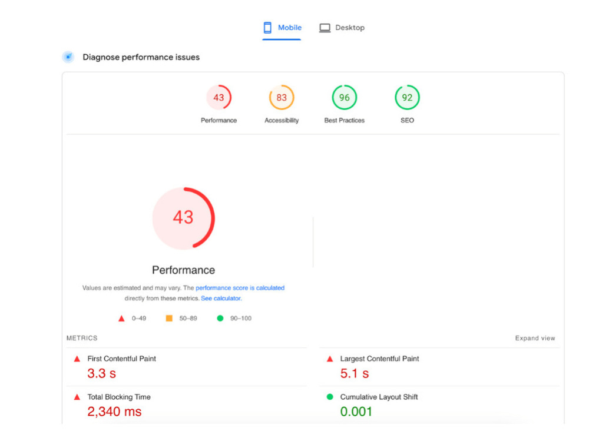This screenshot has width=589, height=441.
Task: Click the desktop monitor icon
Action: coord(325,28)
